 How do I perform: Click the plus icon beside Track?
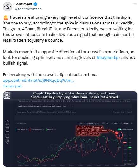pos(72,106)
